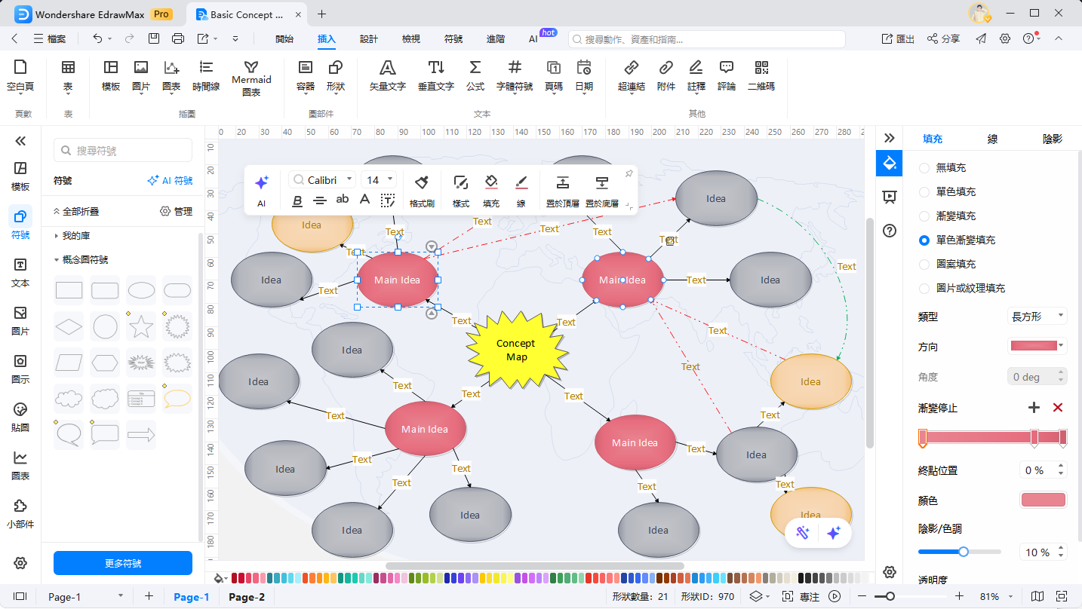Open the Format Painter (格式刷) tool
The height and width of the screenshot is (609, 1082).
pos(422,191)
